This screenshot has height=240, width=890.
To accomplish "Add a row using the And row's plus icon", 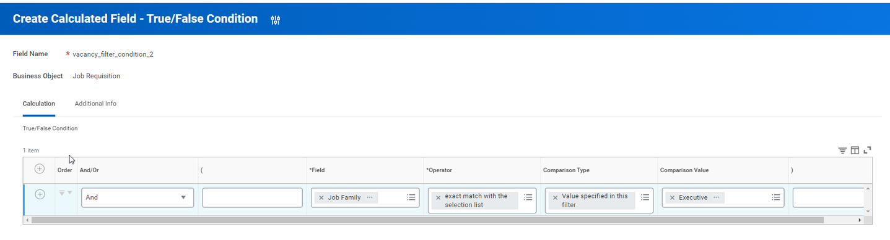I will 39,194.
